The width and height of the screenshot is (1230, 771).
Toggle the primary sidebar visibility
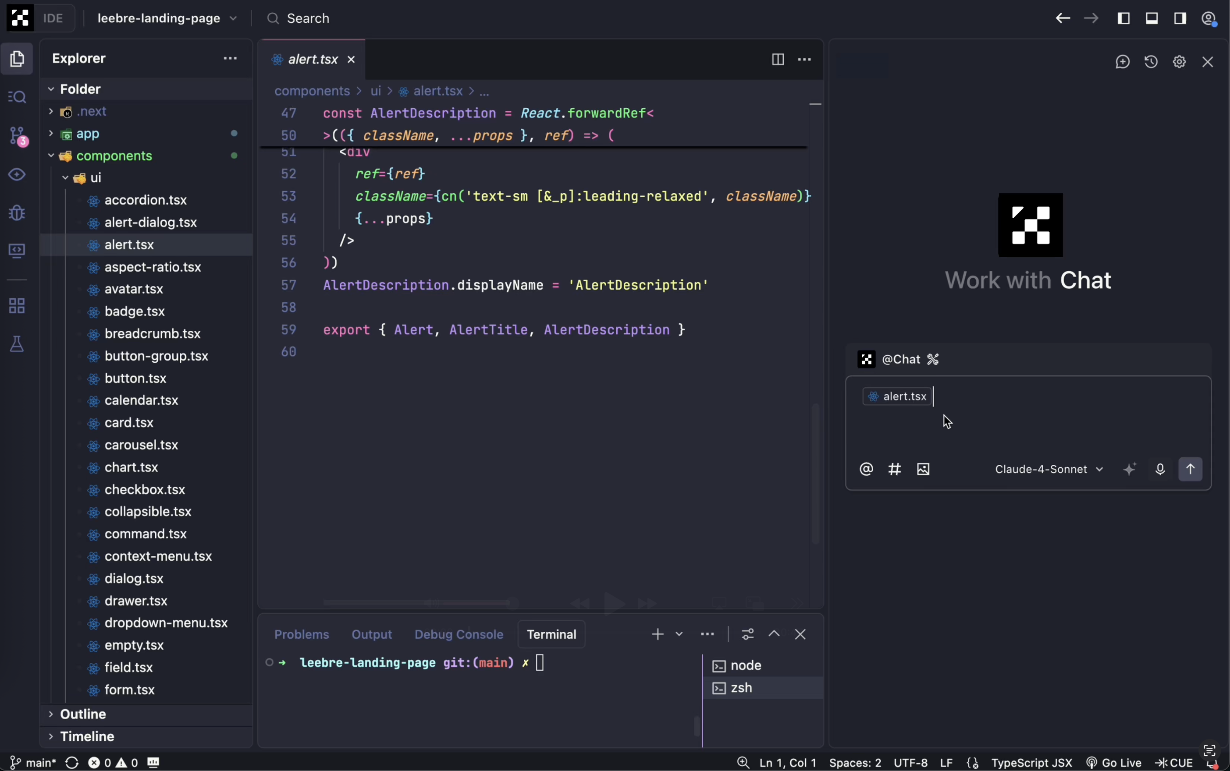coord(1123,18)
